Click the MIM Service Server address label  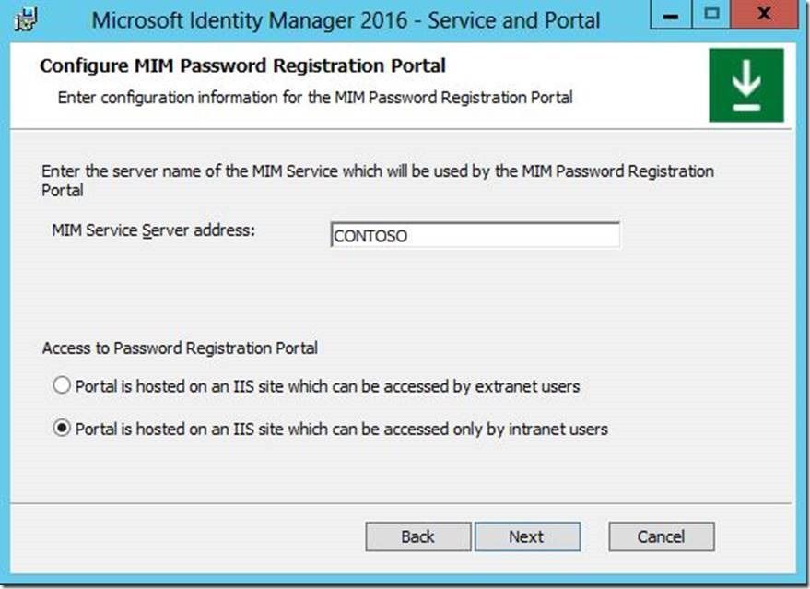[x=153, y=230]
